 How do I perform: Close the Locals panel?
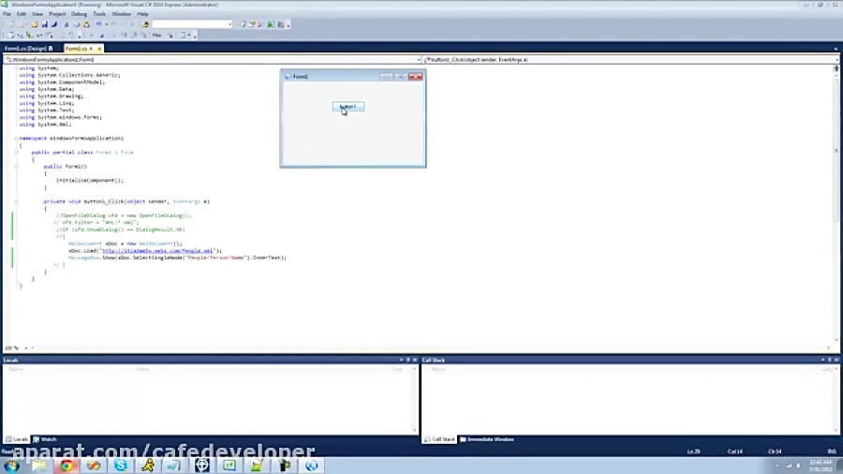[x=415, y=360]
